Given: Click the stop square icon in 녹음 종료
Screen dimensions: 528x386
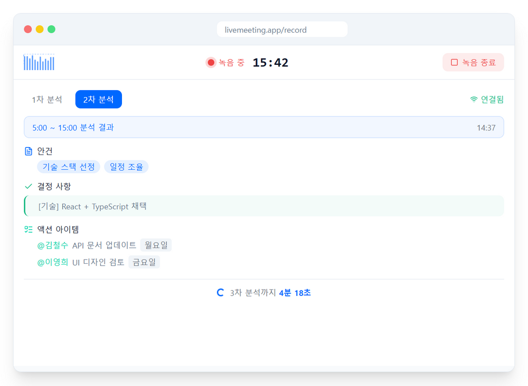Looking at the screenshot, I should tap(454, 62).
